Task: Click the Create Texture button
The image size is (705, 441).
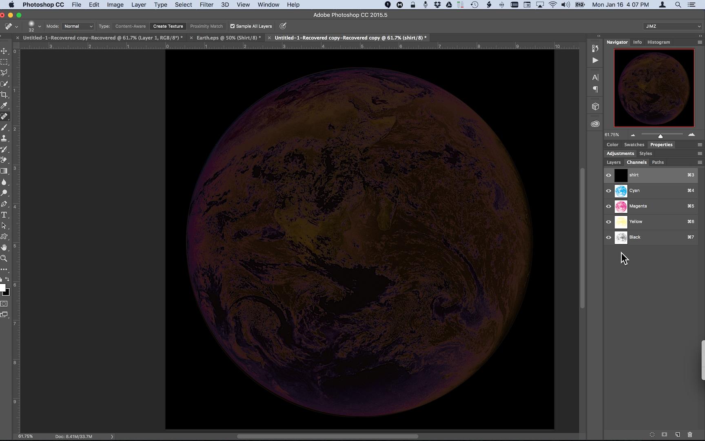Action: (168, 26)
